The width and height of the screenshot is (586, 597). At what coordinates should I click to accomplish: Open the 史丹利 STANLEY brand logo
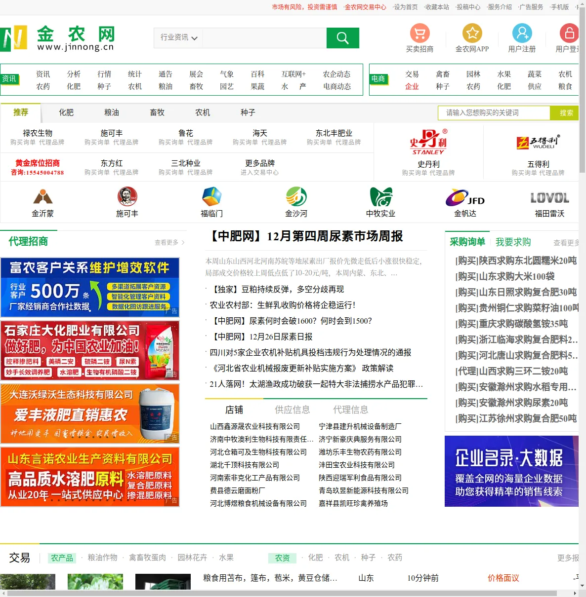coord(428,142)
